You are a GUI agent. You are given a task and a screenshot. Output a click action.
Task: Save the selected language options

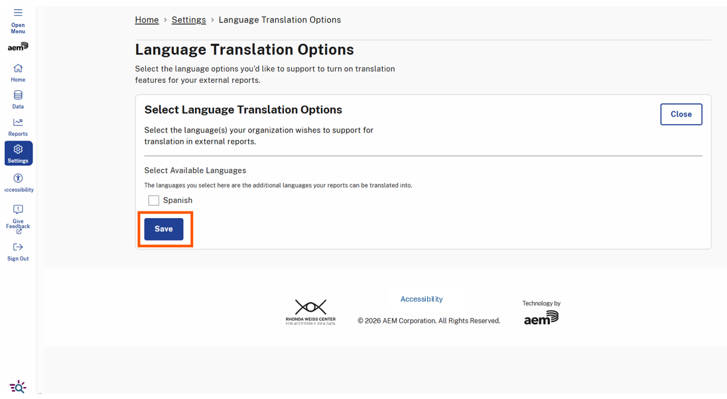point(164,229)
